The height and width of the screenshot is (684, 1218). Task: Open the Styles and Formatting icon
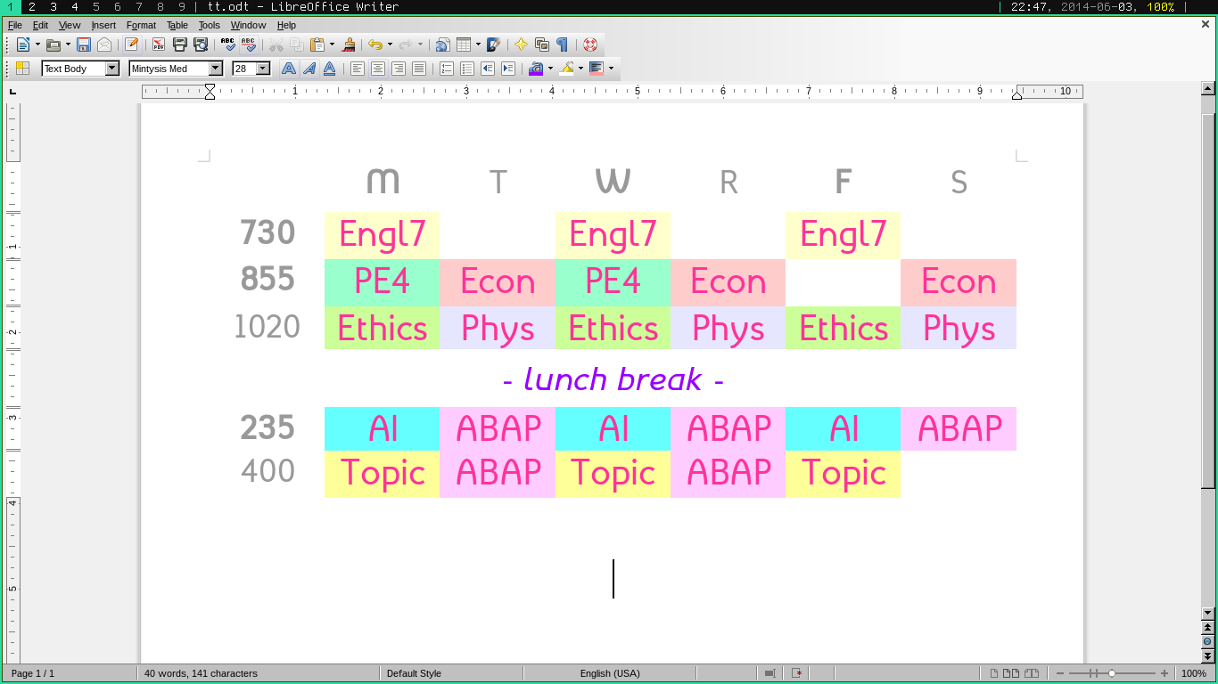pyautogui.click(x=22, y=69)
